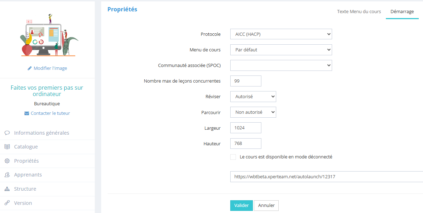This screenshot has height=213, width=423.
Task: Click the Version link icon
Action: 7,203
